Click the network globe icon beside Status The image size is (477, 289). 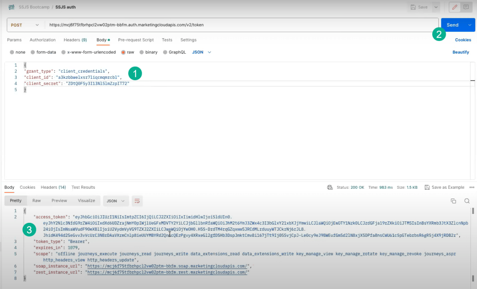(330, 187)
